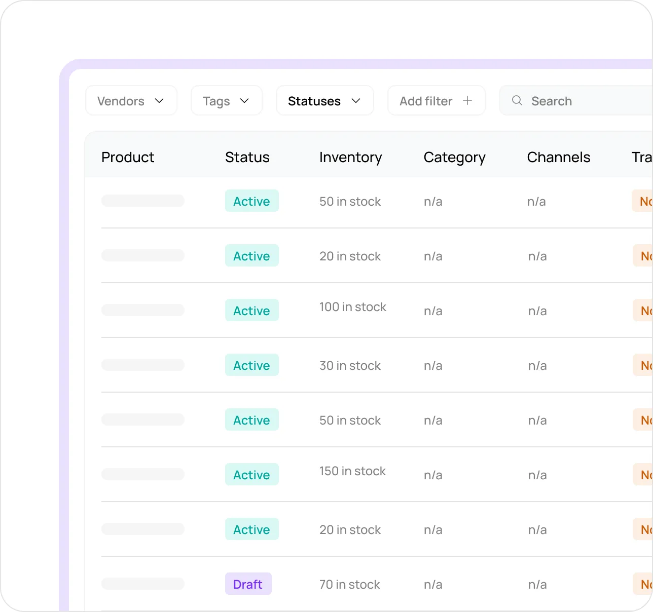The image size is (653, 612).
Task: Click the Active badge in the 100 in stock row
Action: click(252, 310)
